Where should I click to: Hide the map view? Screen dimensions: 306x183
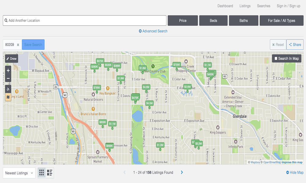click(295, 173)
